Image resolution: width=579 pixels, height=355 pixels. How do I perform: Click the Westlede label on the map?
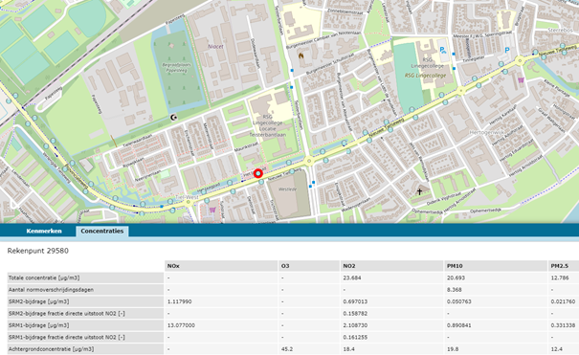pos(287,189)
